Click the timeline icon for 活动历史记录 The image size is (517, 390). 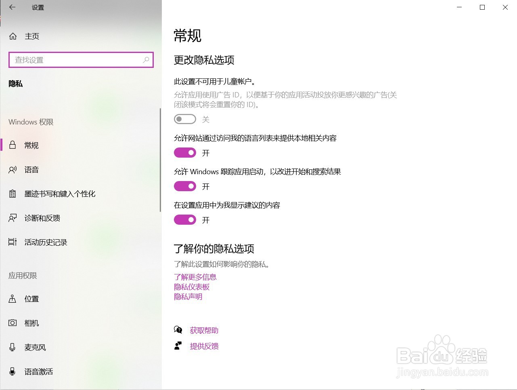click(13, 242)
